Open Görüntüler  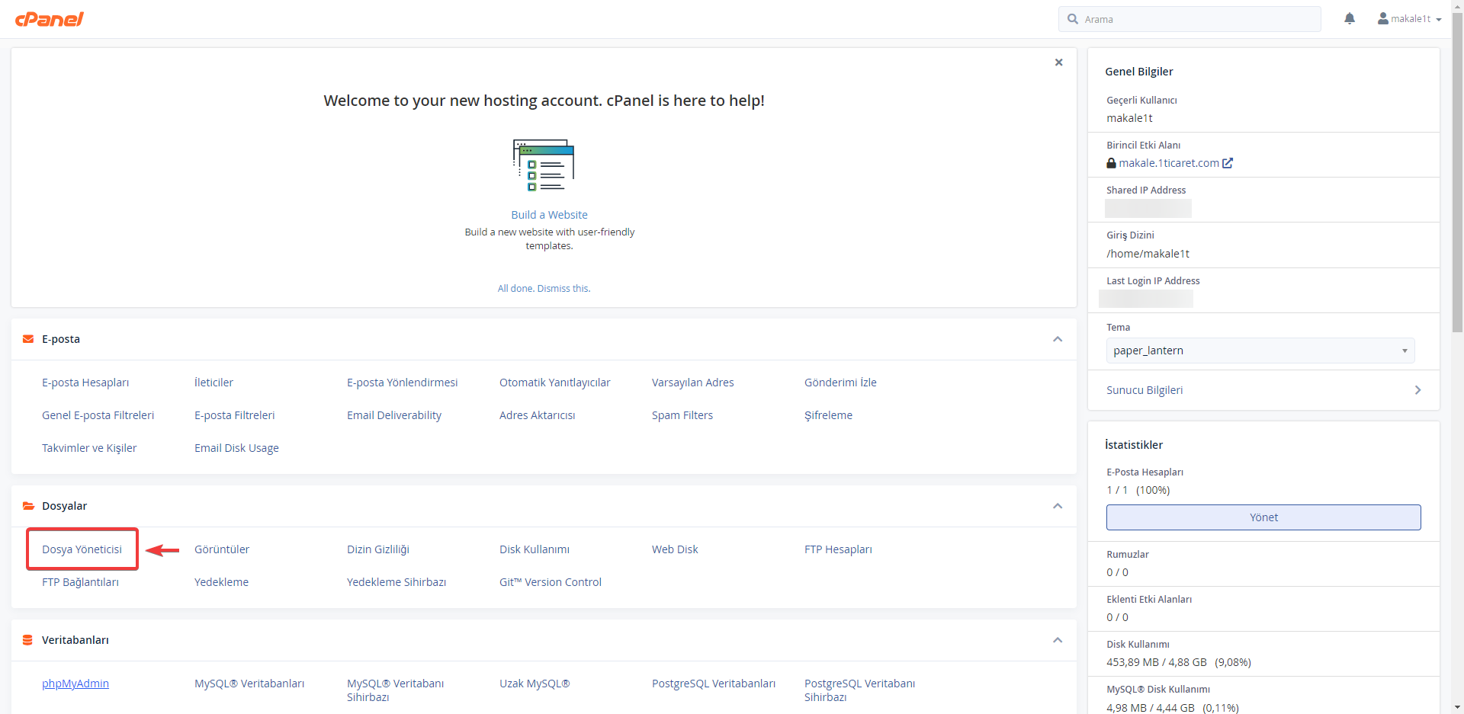tap(222, 549)
